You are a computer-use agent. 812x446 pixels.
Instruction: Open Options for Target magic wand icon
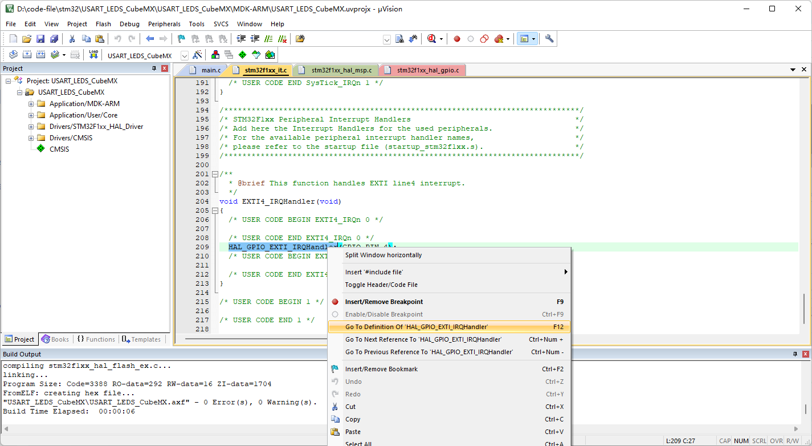coord(197,55)
